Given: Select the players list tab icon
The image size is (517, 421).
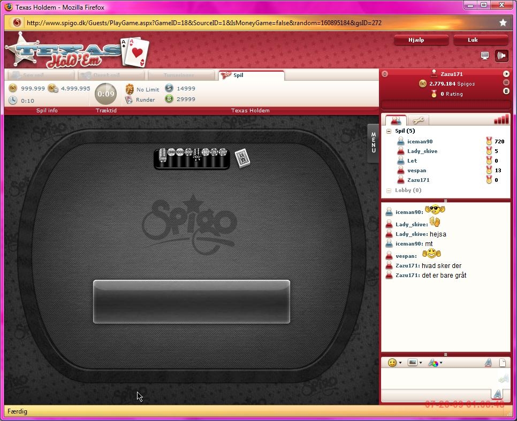Looking at the screenshot, I should [x=396, y=121].
